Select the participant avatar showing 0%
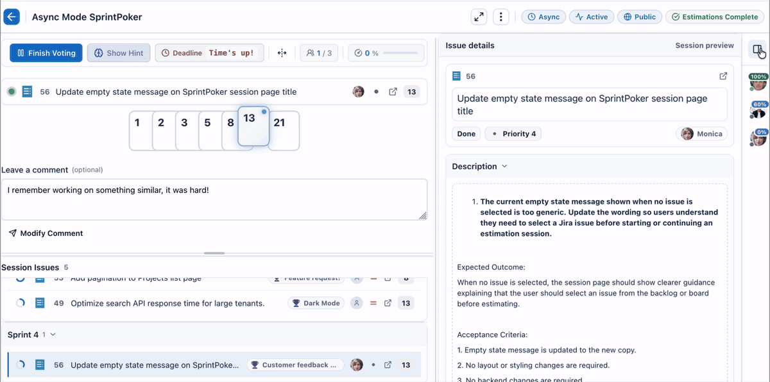The height and width of the screenshot is (382, 770). coord(758,137)
